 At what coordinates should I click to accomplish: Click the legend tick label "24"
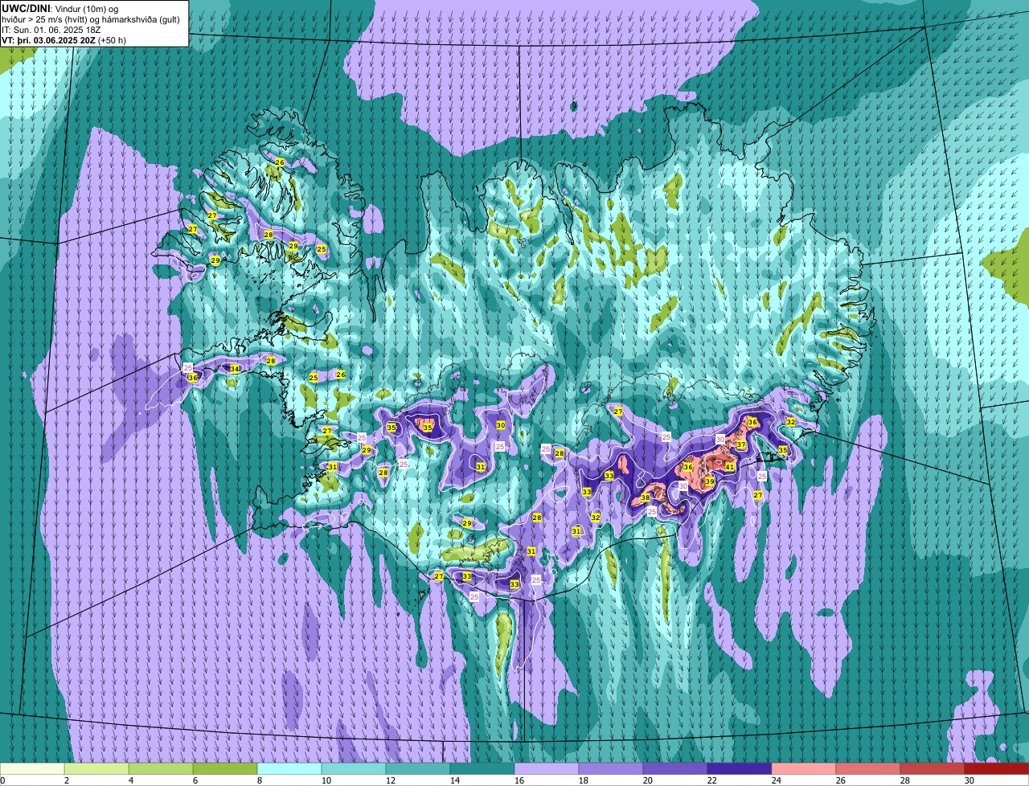point(777,780)
